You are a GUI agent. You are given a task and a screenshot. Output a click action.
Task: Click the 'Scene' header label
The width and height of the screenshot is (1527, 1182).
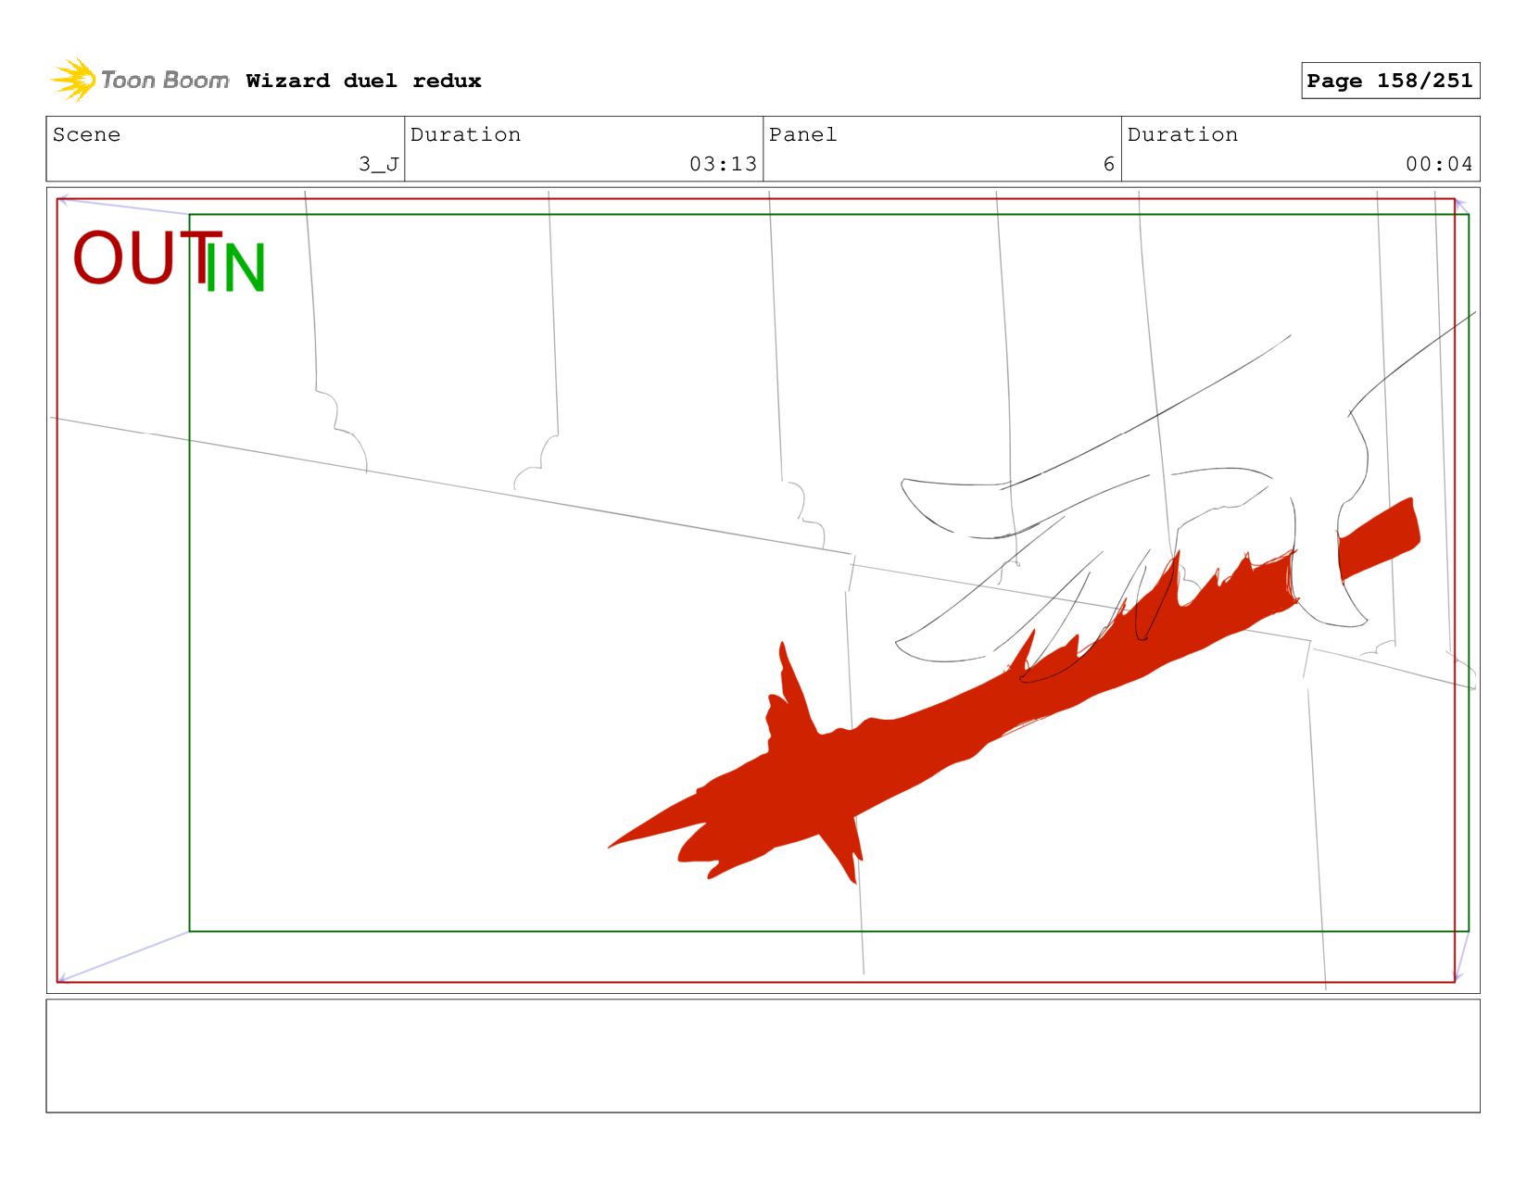coord(86,134)
